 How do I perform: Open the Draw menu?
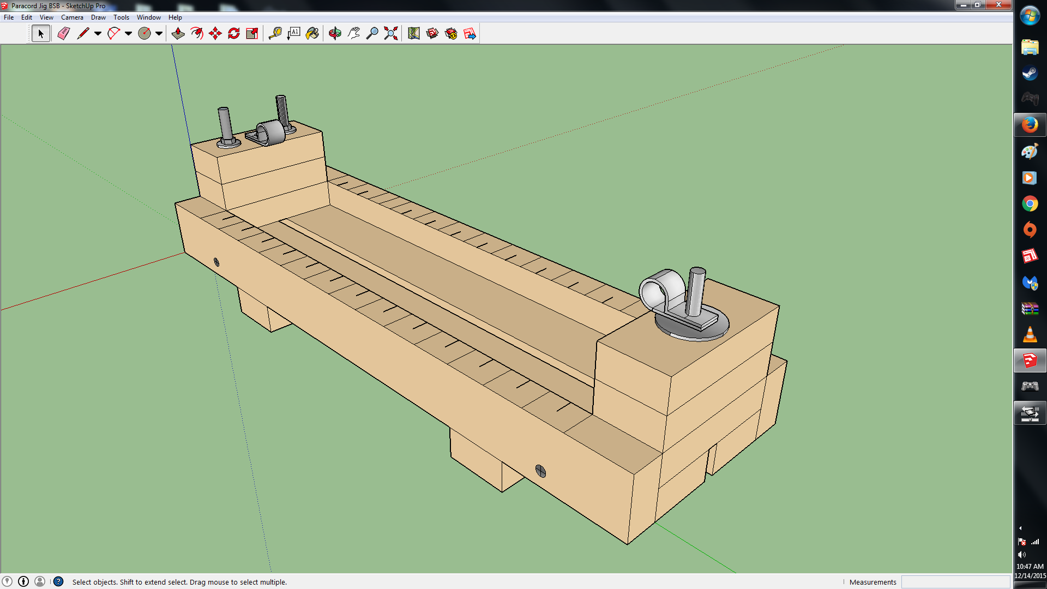click(x=98, y=17)
